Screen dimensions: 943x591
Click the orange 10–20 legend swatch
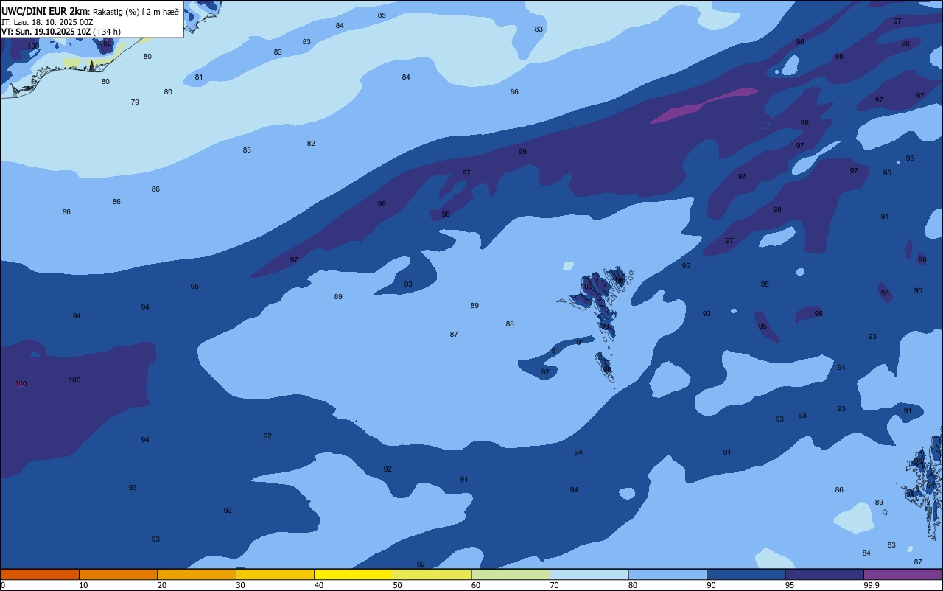click(118, 574)
